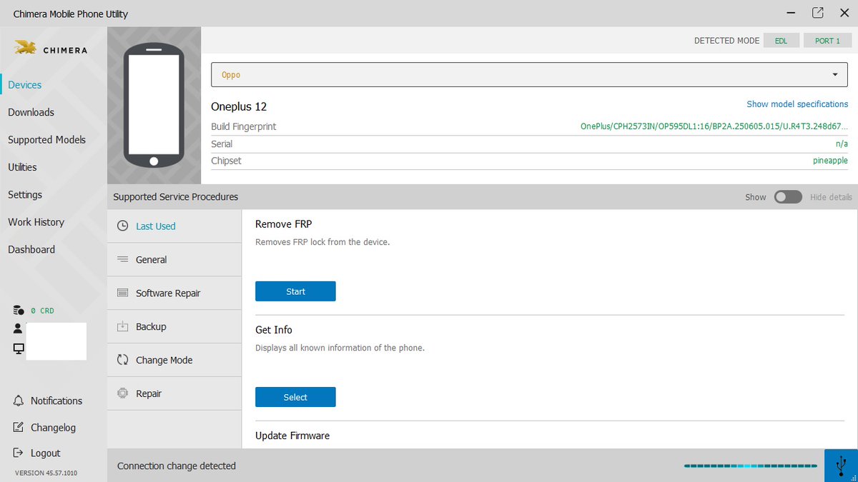Click the Change Mode cycle-arrows icon

coord(122,360)
